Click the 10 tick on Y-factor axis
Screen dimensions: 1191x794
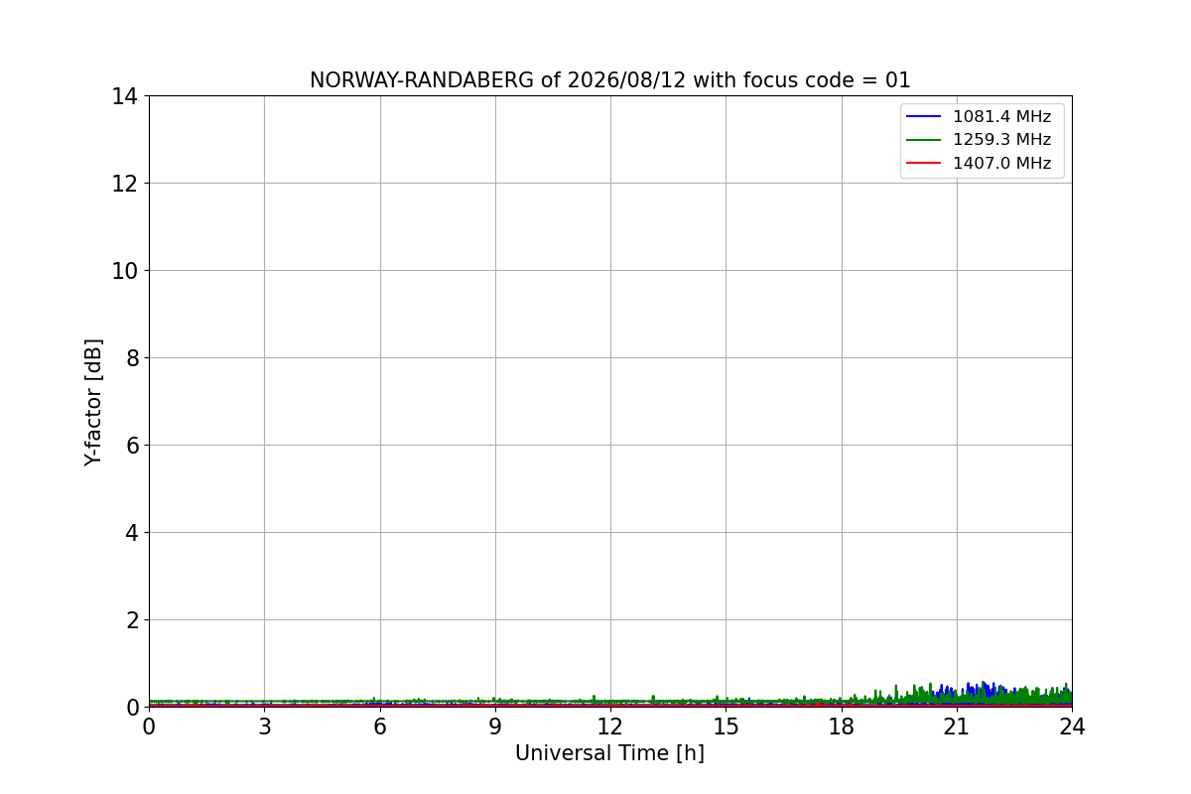coord(124,270)
